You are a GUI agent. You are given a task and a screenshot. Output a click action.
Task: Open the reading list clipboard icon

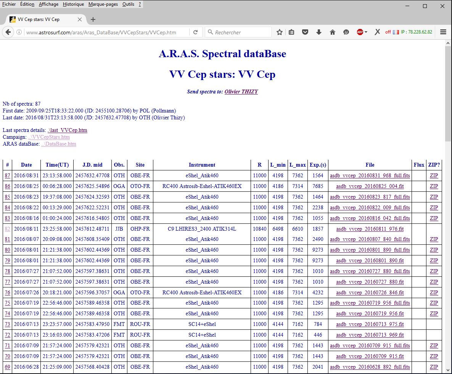pyautogui.click(x=291, y=32)
